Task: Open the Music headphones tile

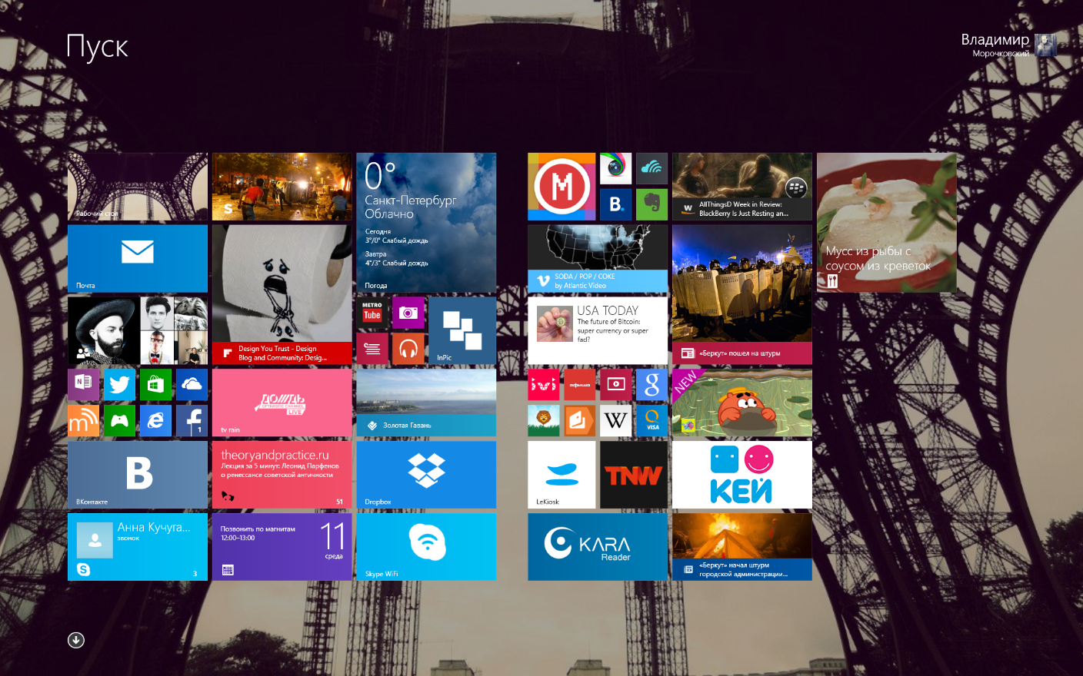Action: point(408,349)
